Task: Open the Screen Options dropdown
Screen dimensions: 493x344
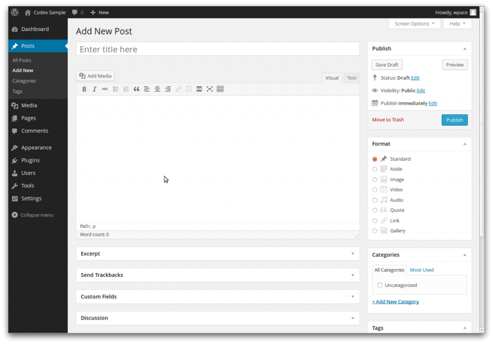Action: [x=415, y=24]
